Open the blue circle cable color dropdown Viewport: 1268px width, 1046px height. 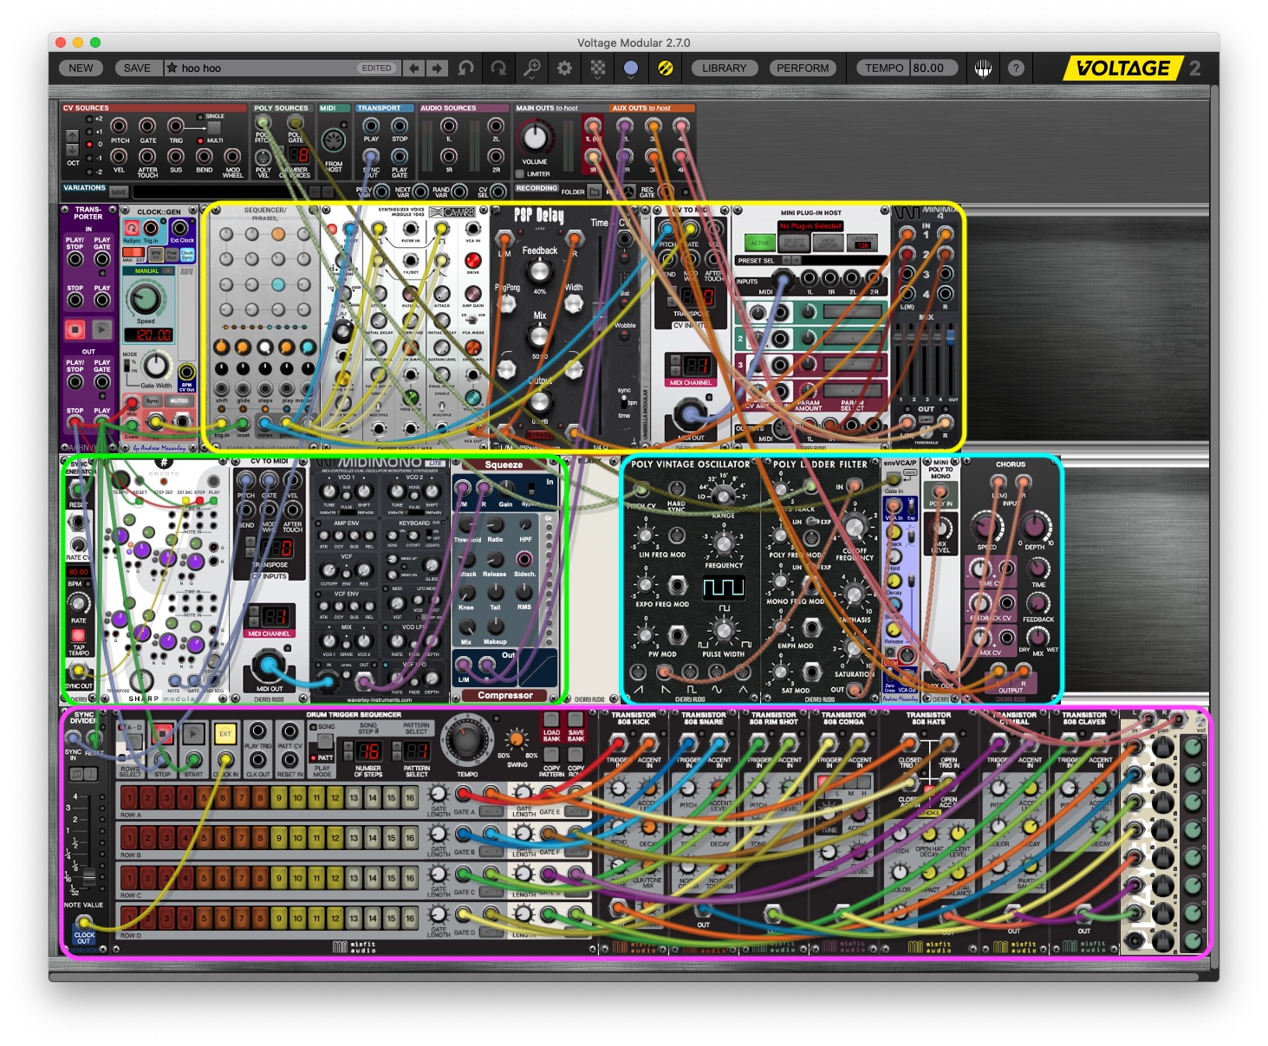[631, 68]
